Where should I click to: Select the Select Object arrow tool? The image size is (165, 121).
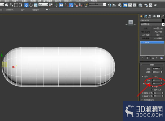[x=7, y=5]
